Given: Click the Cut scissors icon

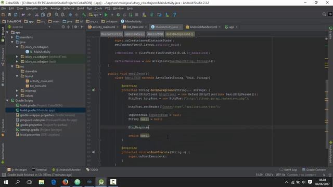Looking at the screenshot, I should (x=37, y=15).
